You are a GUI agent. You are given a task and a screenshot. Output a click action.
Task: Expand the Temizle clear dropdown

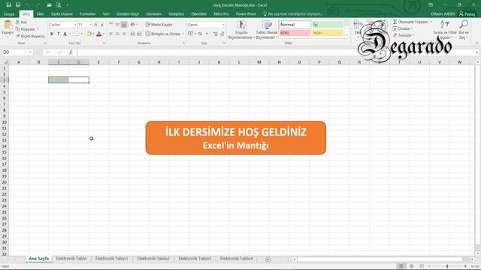(413, 35)
